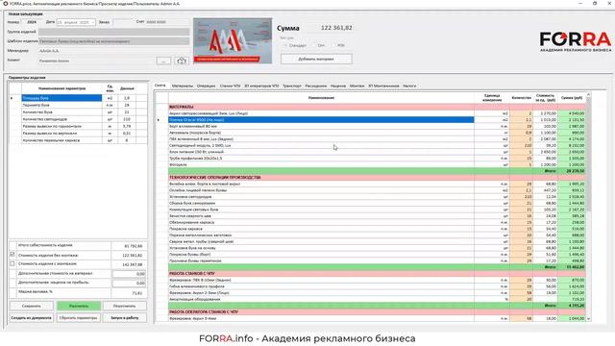Click the estimate table bottom scrollbar arrow
The image size is (615, 346).
coord(588,318)
